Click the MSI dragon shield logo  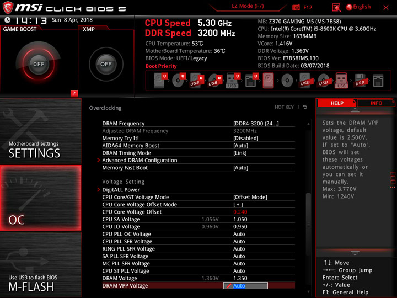[x=8, y=8]
